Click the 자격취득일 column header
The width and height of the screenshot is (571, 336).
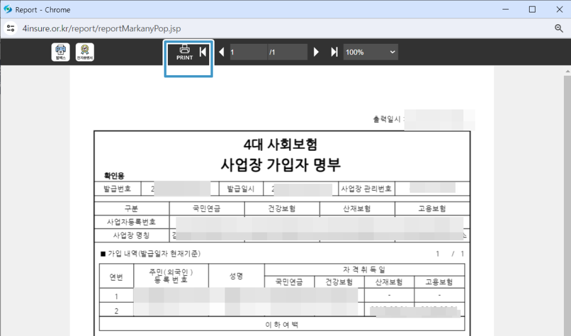pos(364,269)
